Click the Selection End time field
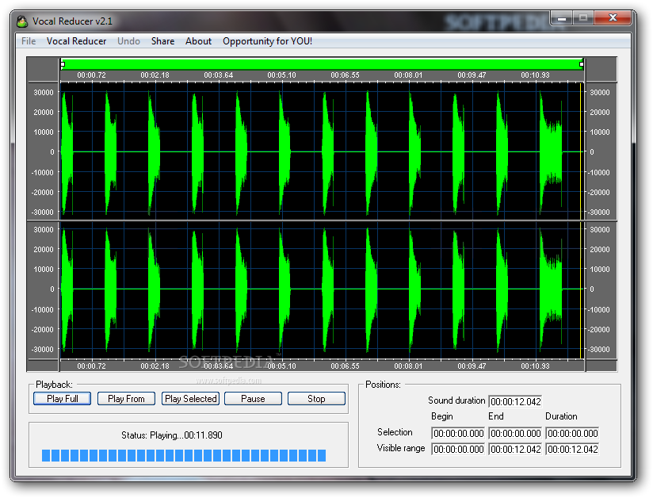653x498 pixels. 515,434
